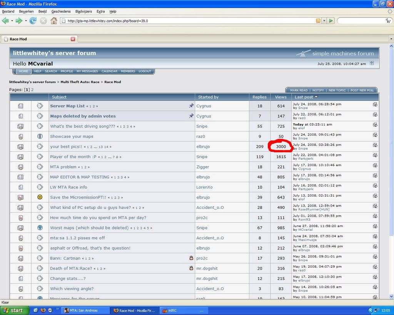This screenshot has height=315, width=394.
Task: Click the NOTIFY button
Action: [318, 90]
